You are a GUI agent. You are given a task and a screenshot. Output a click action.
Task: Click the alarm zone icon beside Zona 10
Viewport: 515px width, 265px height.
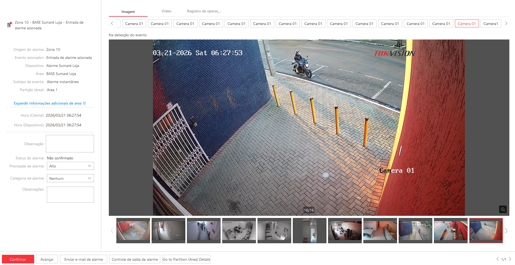pyautogui.click(x=9, y=25)
